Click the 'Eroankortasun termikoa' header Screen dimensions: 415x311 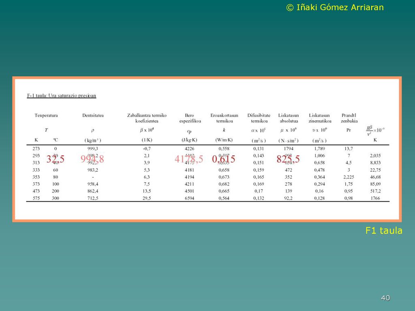[224, 118]
